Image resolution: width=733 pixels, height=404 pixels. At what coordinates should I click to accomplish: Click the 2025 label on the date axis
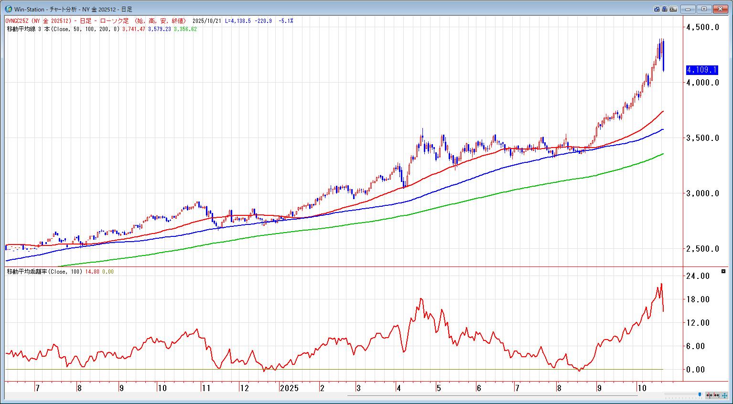290,388
